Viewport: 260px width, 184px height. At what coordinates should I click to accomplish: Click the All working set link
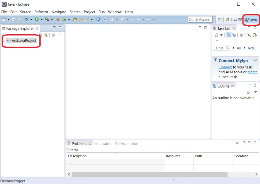(x=239, y=48)
